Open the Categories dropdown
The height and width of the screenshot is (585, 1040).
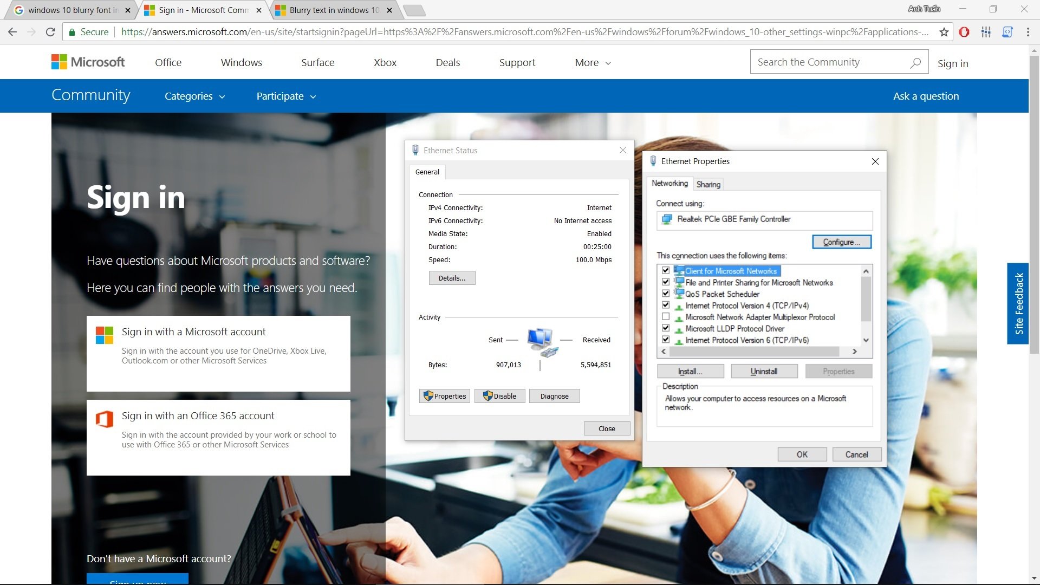[x=195, y=96]
